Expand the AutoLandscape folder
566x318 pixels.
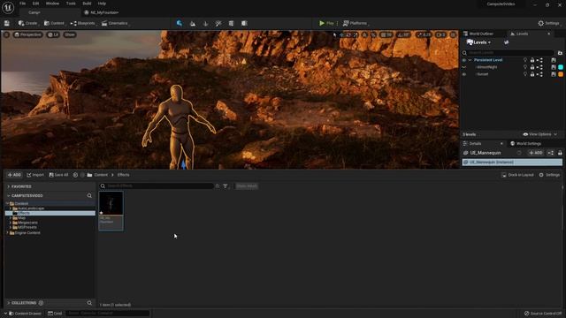point(11,208)
